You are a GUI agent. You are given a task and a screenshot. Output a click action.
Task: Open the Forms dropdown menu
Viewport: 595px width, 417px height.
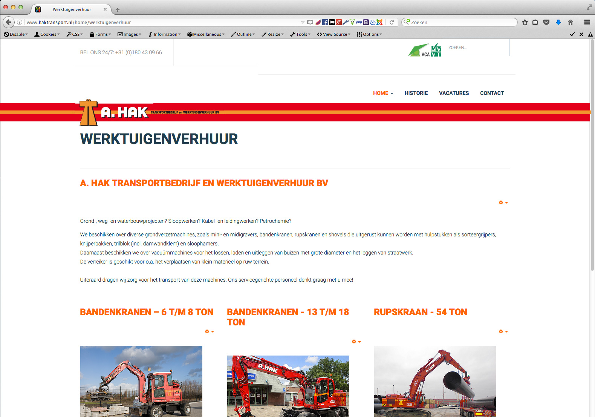click(x=100, y=34)
